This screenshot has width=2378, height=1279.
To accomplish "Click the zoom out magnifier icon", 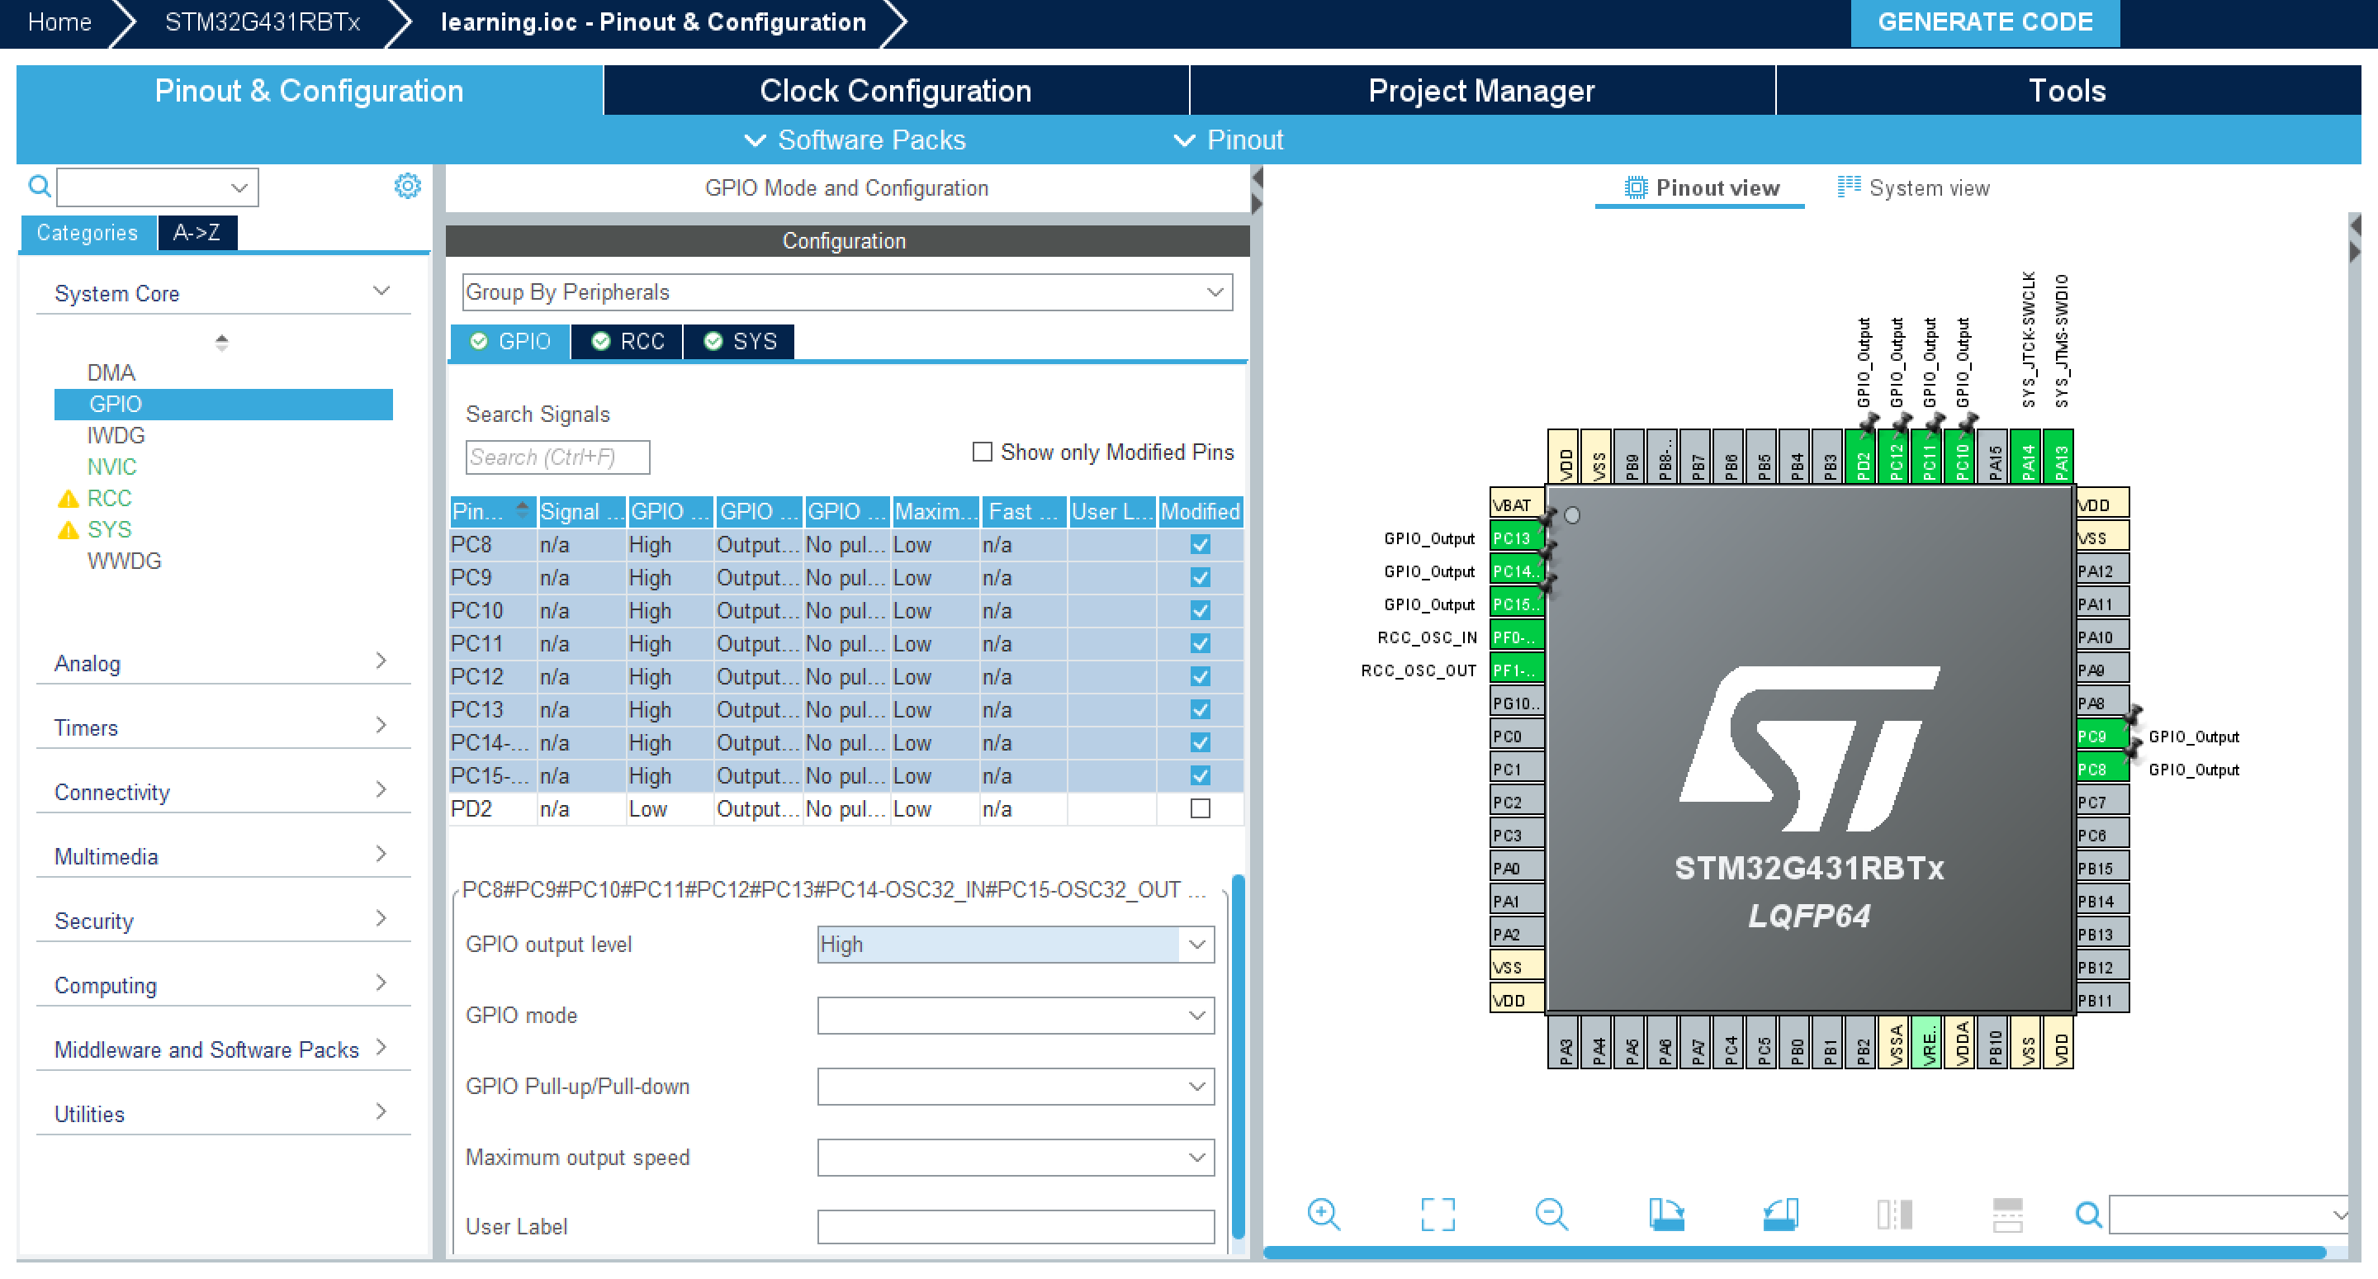I will (1551, 1214).
